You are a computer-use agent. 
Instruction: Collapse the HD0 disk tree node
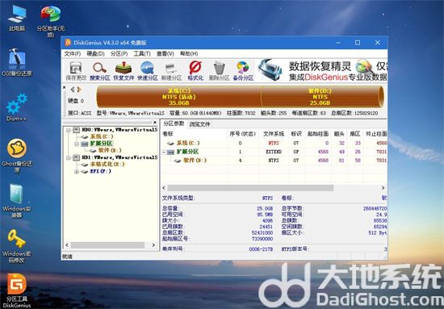(x=69, y=130)
